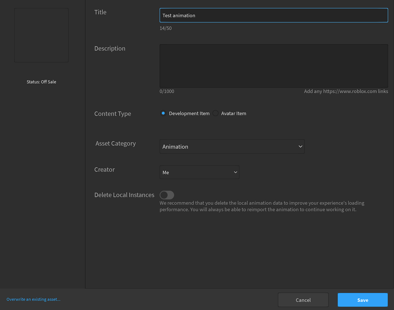Click inside the Title text field
The image size is (394, 310).
click(274, 15)
